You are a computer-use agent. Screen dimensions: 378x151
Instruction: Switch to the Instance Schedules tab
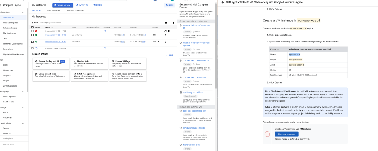(x=75, y=11)
